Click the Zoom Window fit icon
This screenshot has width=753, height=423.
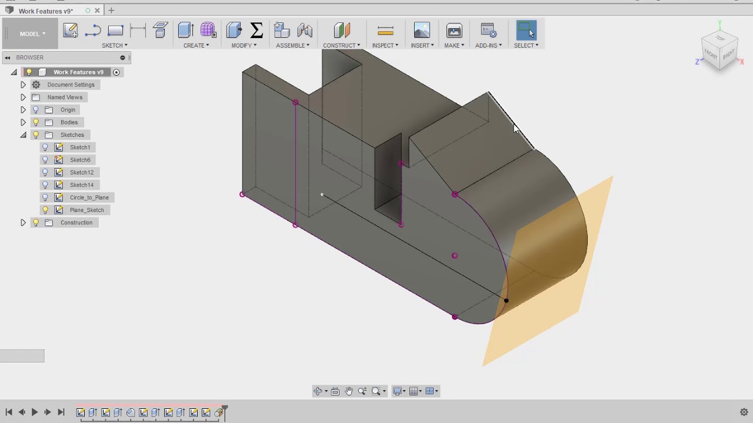click(x=376, y=391)
